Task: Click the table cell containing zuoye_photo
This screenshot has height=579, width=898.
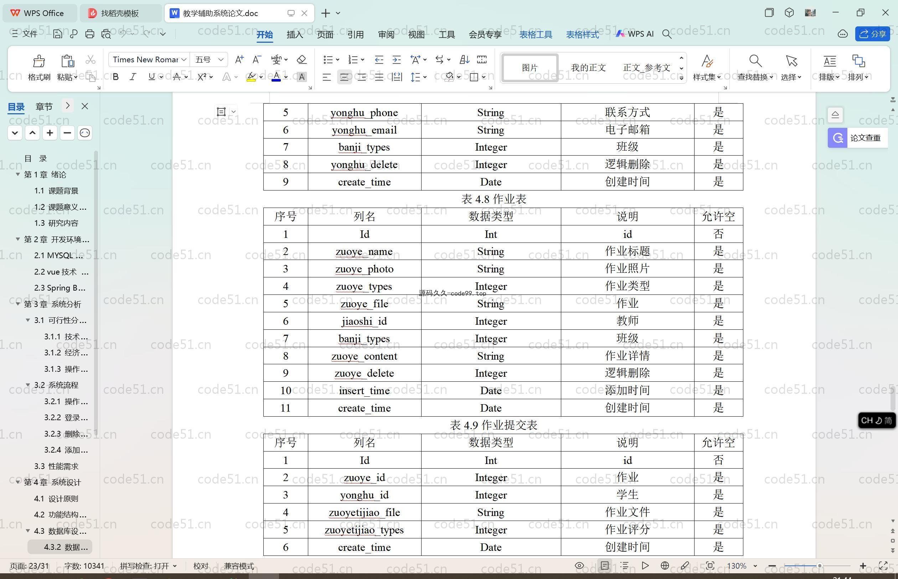Action: click(x=364, y=269)
